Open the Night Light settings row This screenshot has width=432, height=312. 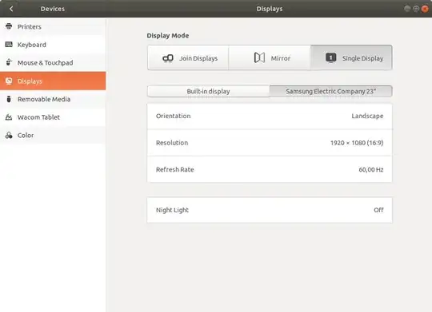click(270, 210)
